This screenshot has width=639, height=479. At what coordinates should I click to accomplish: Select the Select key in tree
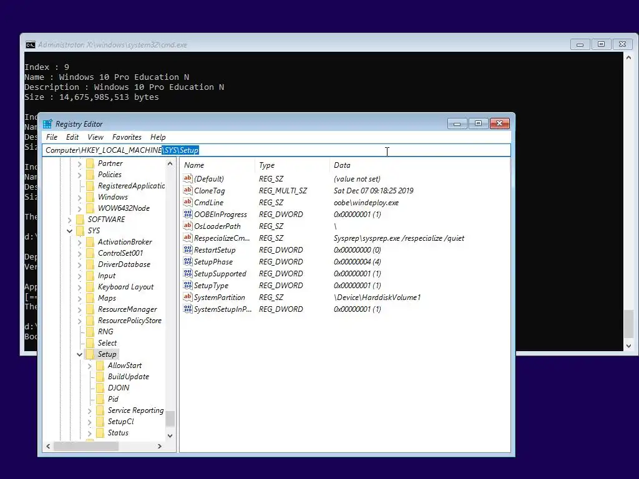[x=107, y=343]
